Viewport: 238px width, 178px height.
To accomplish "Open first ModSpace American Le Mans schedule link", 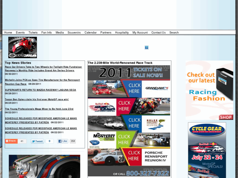I will [x=41, y=120].
